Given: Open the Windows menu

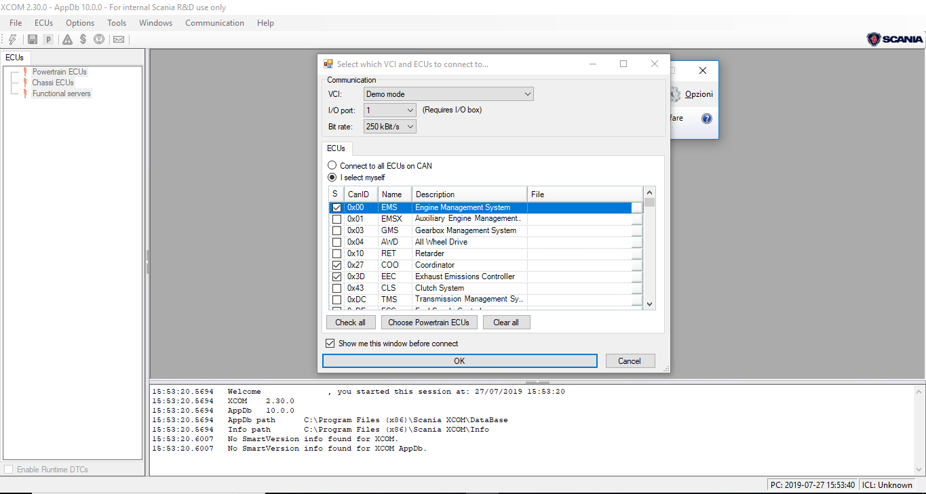Looking at the screenshot, I should click(x=155, y=23).
